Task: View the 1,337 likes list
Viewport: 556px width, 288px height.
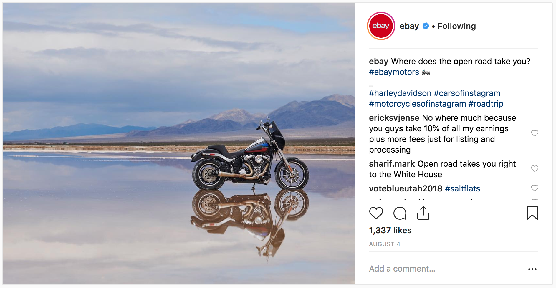Action: (390, 231)
